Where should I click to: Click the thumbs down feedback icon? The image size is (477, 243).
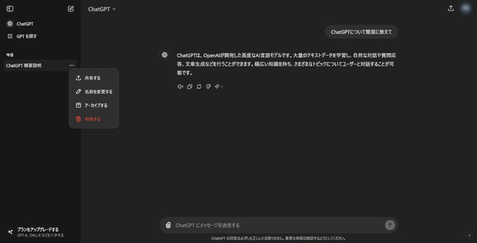pyautogui.click(x=208, y=87)
